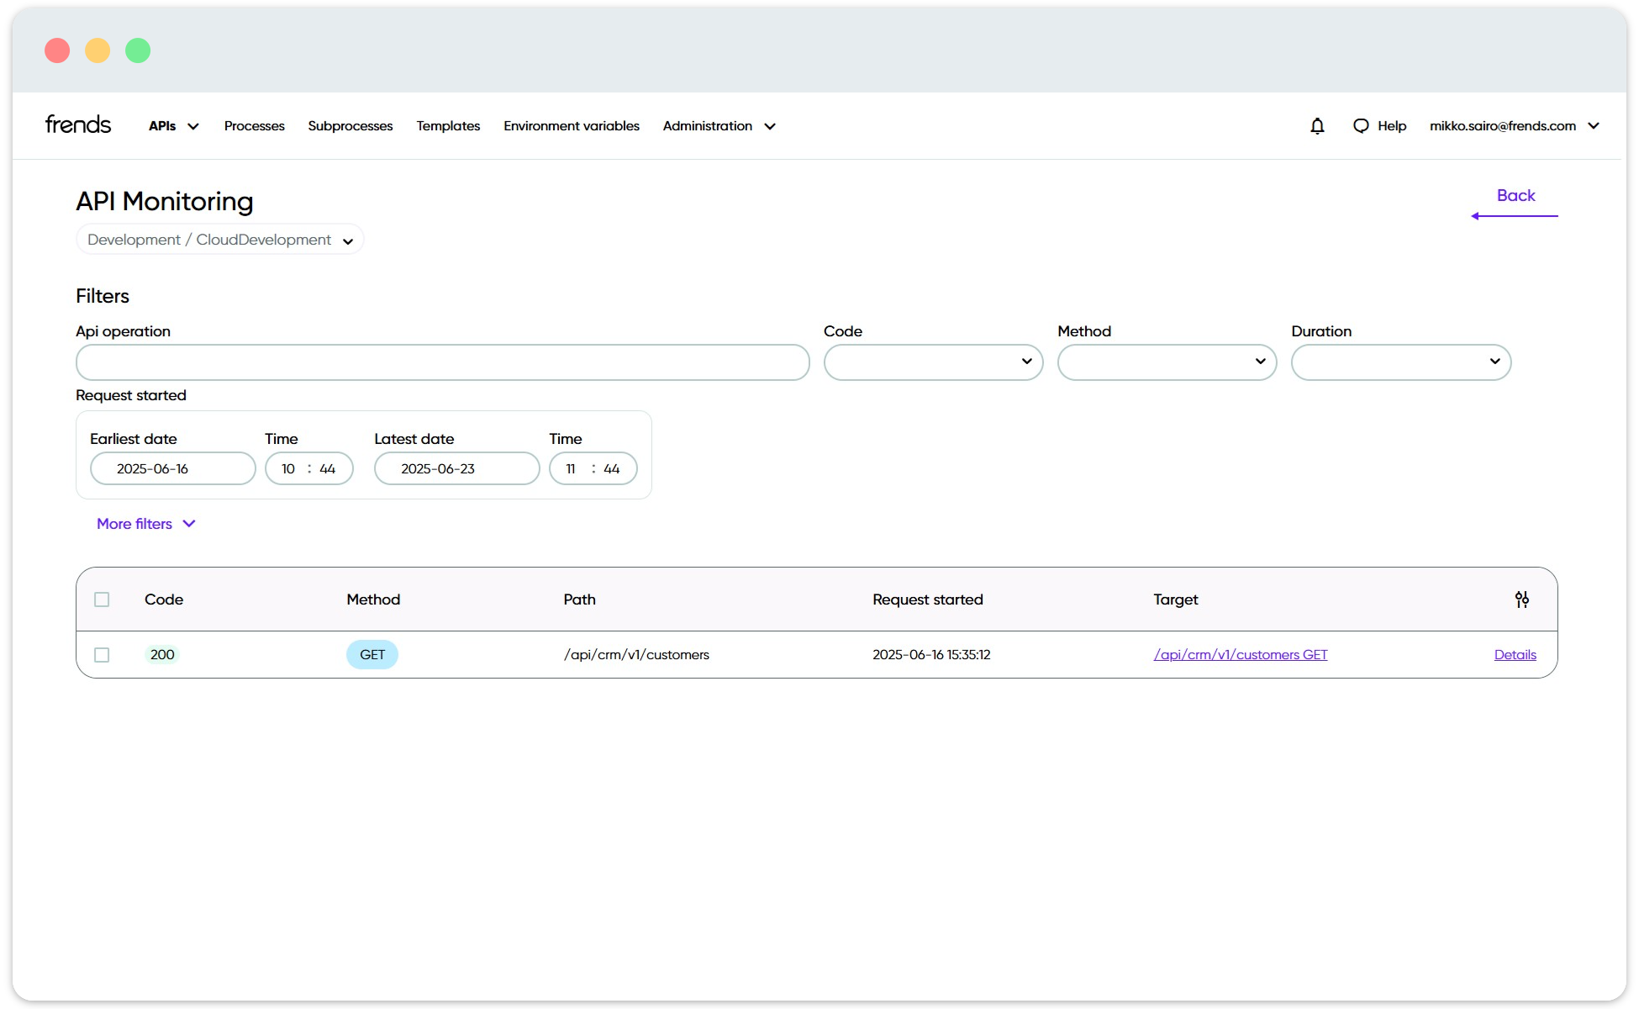Image resolution: width=1639 pixels, height=1009 pixels.
Task: Click the notification bell icon
Action: [1317, 126]
